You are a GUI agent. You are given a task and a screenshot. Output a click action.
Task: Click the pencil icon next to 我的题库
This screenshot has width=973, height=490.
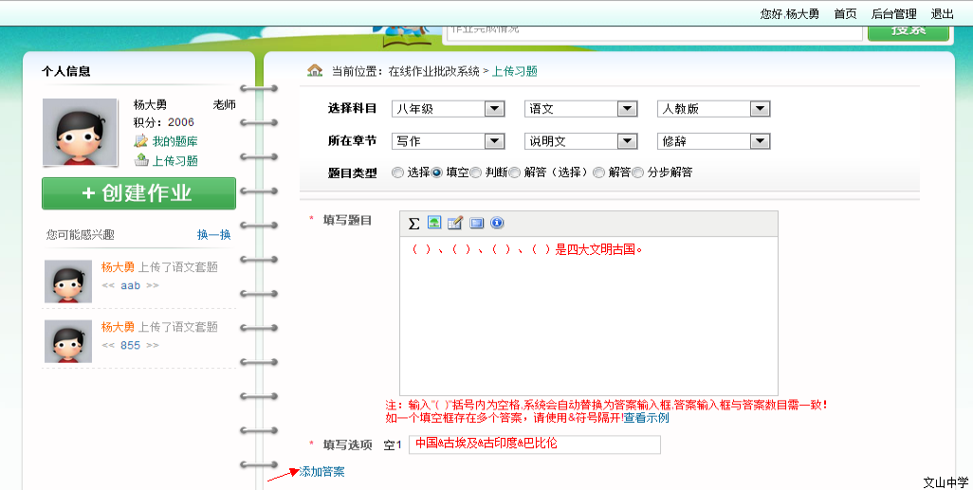coord(141,141)
